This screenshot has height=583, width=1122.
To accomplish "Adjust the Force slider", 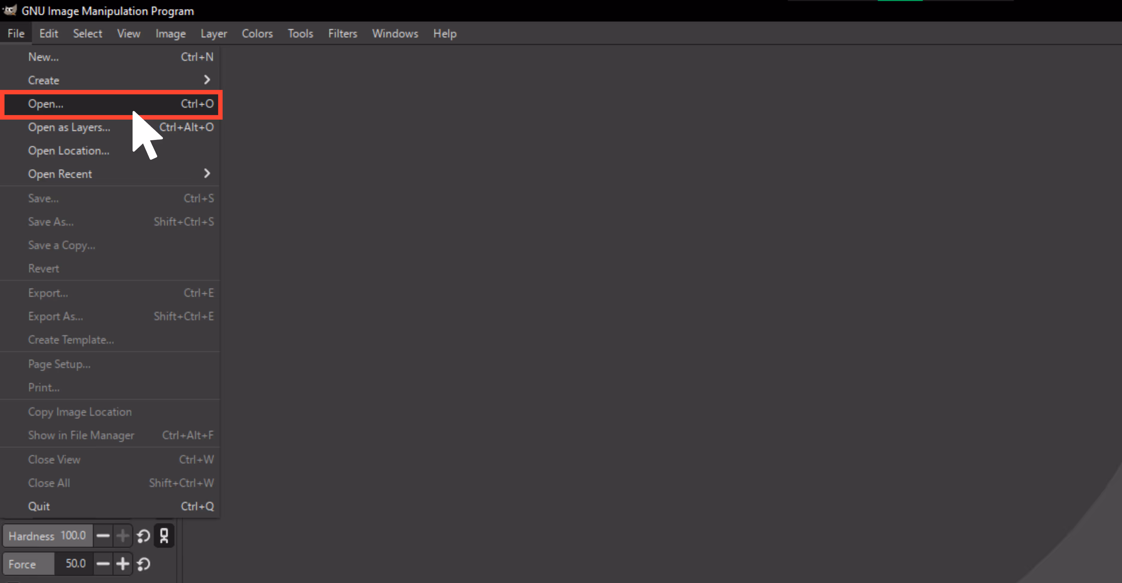I will click(x=48, y=564).
